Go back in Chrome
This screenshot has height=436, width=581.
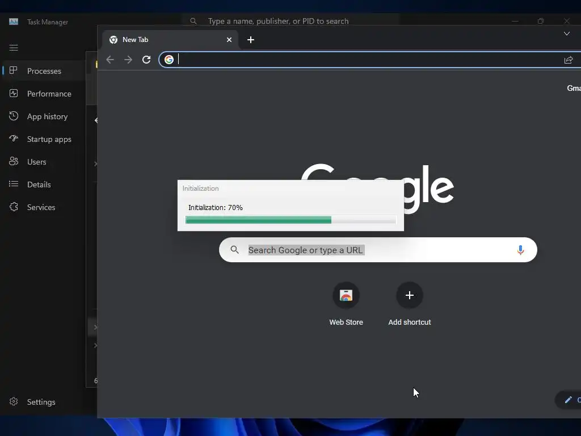pyautogui.click(x=110, y=60)
